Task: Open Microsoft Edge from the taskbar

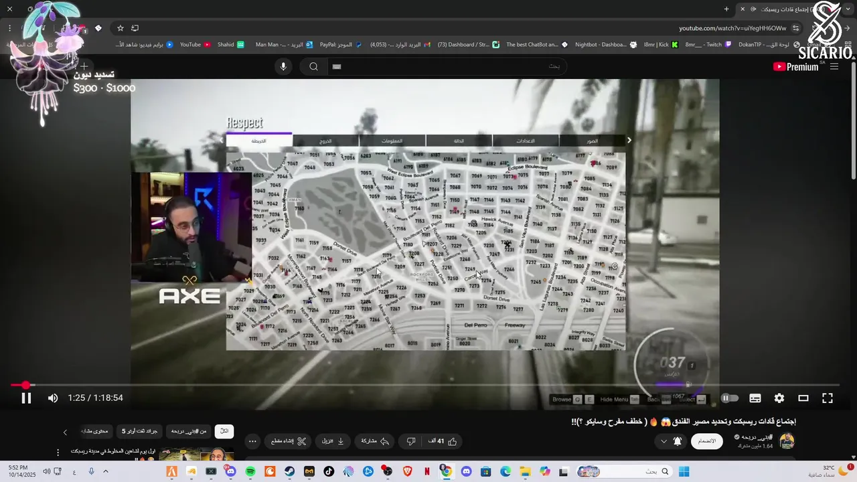Action: 505,471
